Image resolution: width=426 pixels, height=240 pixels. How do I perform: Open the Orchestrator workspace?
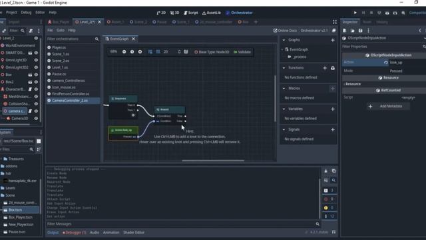coord(240,13)
